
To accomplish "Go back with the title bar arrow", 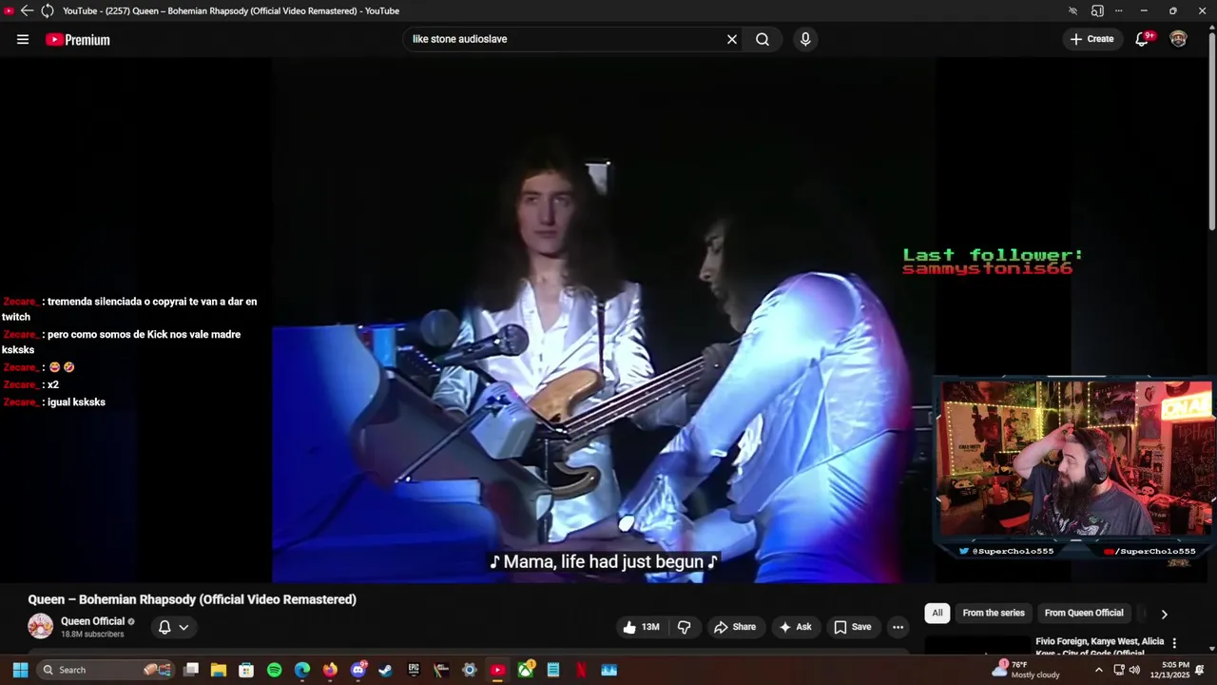I will [x=27, y=10].
